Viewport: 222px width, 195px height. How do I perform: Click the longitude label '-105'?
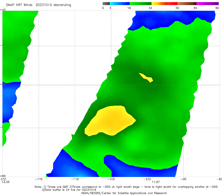point(111,179)
